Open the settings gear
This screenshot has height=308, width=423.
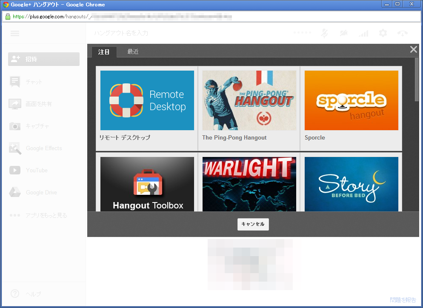[383, 34]
